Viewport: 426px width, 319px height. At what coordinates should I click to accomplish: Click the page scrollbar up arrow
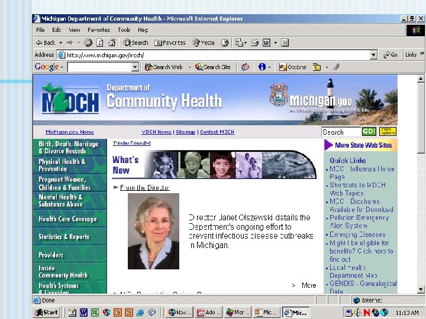click(421, 79)
